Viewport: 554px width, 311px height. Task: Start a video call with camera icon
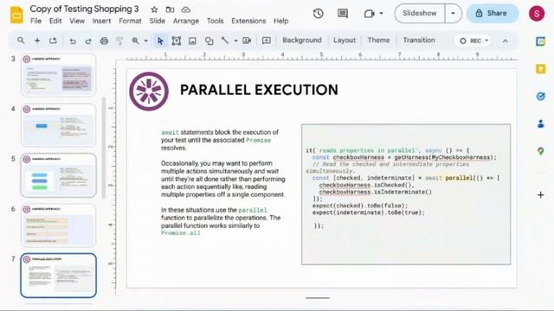370,14
